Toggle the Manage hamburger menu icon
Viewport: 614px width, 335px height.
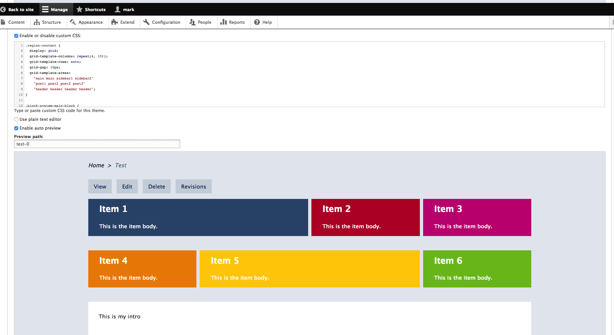coord(45,9)
